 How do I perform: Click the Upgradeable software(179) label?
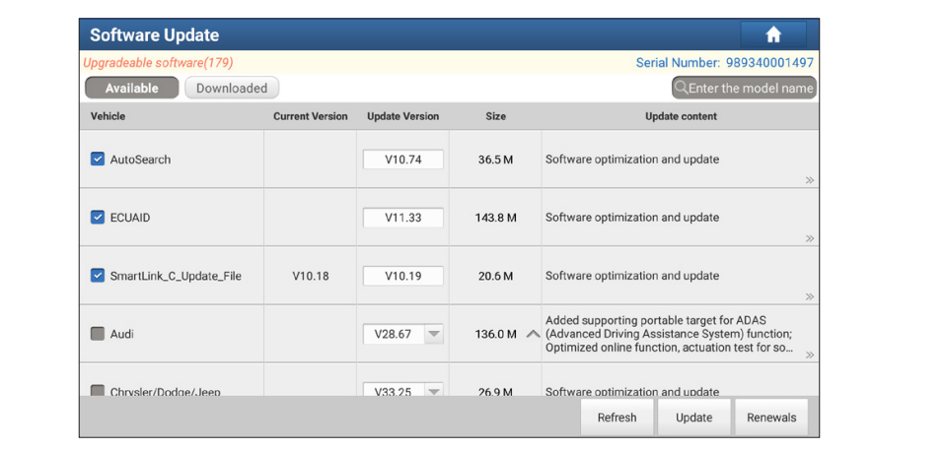click(x=158, y=63)
